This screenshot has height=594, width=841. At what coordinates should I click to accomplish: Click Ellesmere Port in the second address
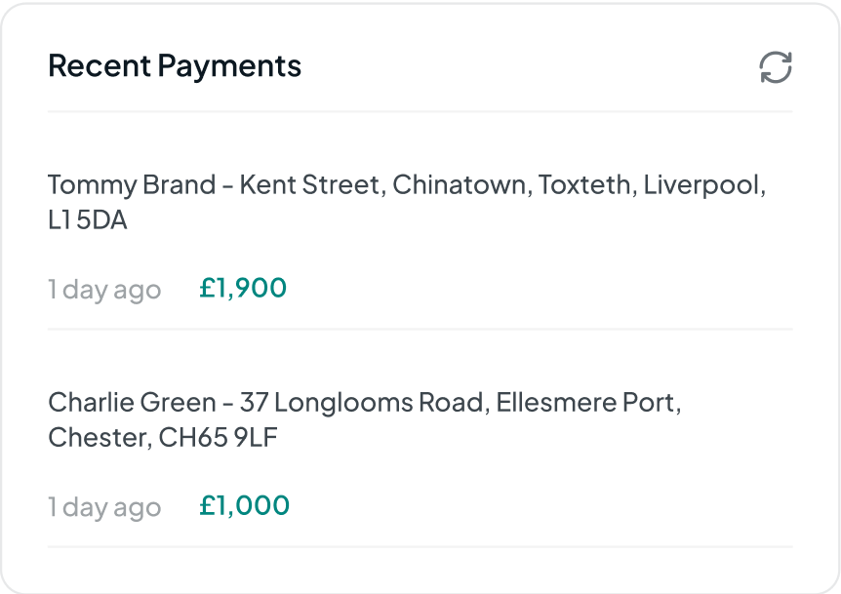(x=588, y=403)
